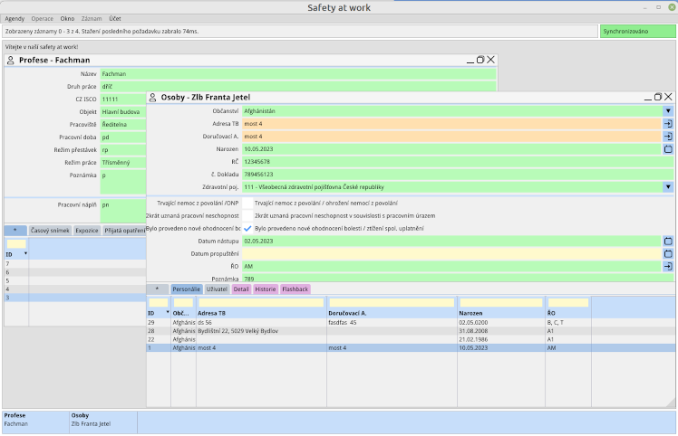Open the ŘO lookup arrow icon
Viewport: 678px width, 436px height.
(668, 267)
